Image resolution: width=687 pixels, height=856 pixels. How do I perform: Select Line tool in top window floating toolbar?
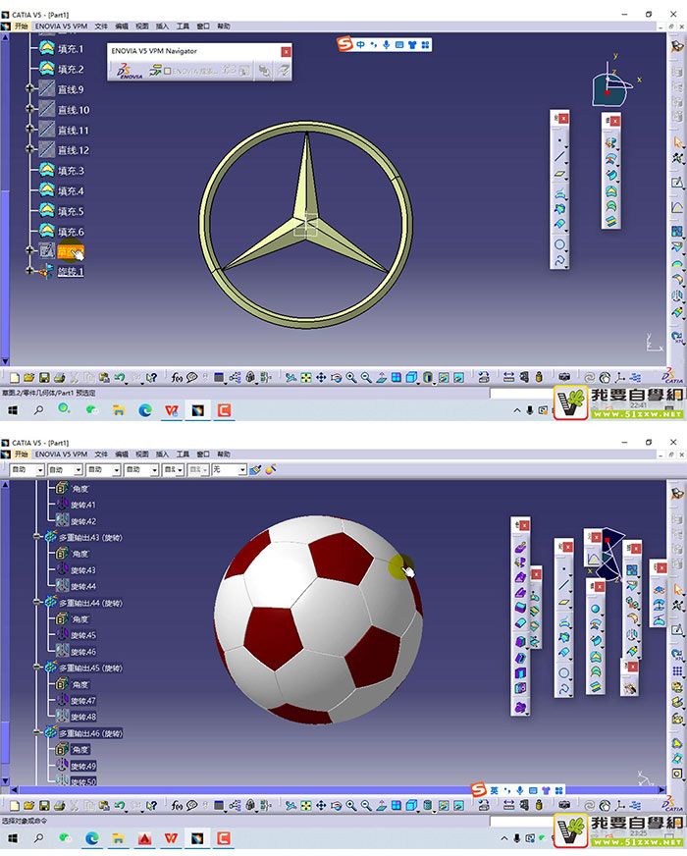559,157
